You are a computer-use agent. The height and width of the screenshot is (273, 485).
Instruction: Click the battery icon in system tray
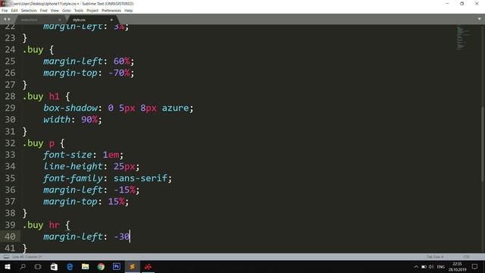(424, 266)
